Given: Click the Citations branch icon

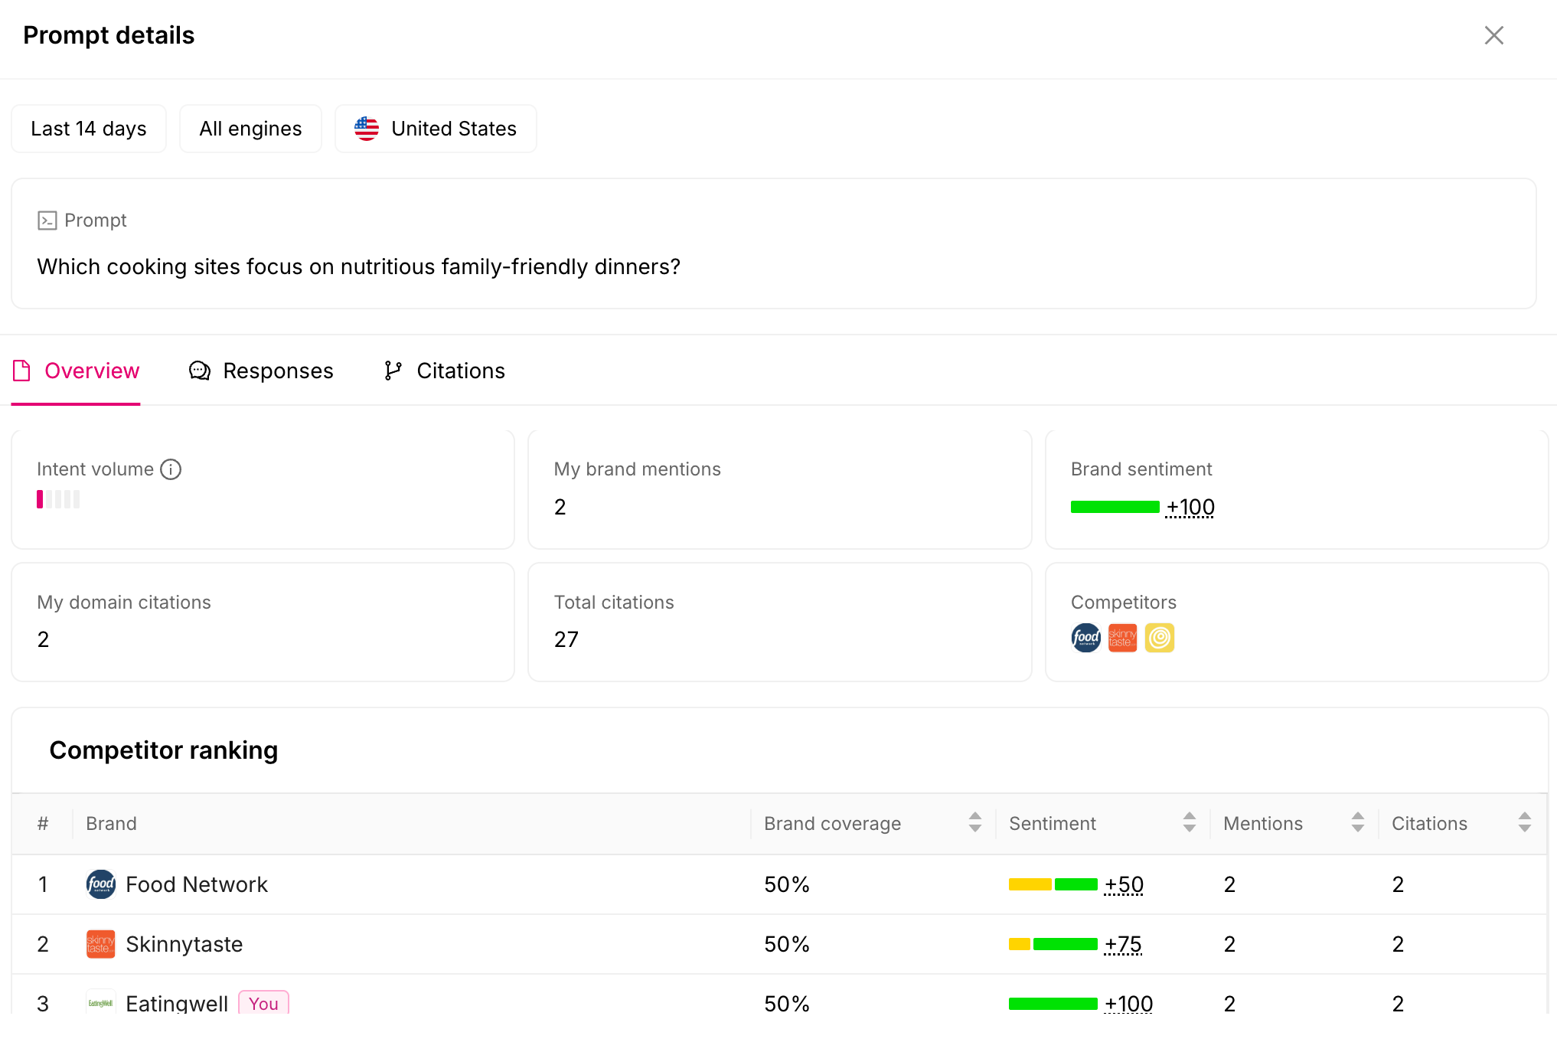Looking at the screenshot, I should pos(393,371).
